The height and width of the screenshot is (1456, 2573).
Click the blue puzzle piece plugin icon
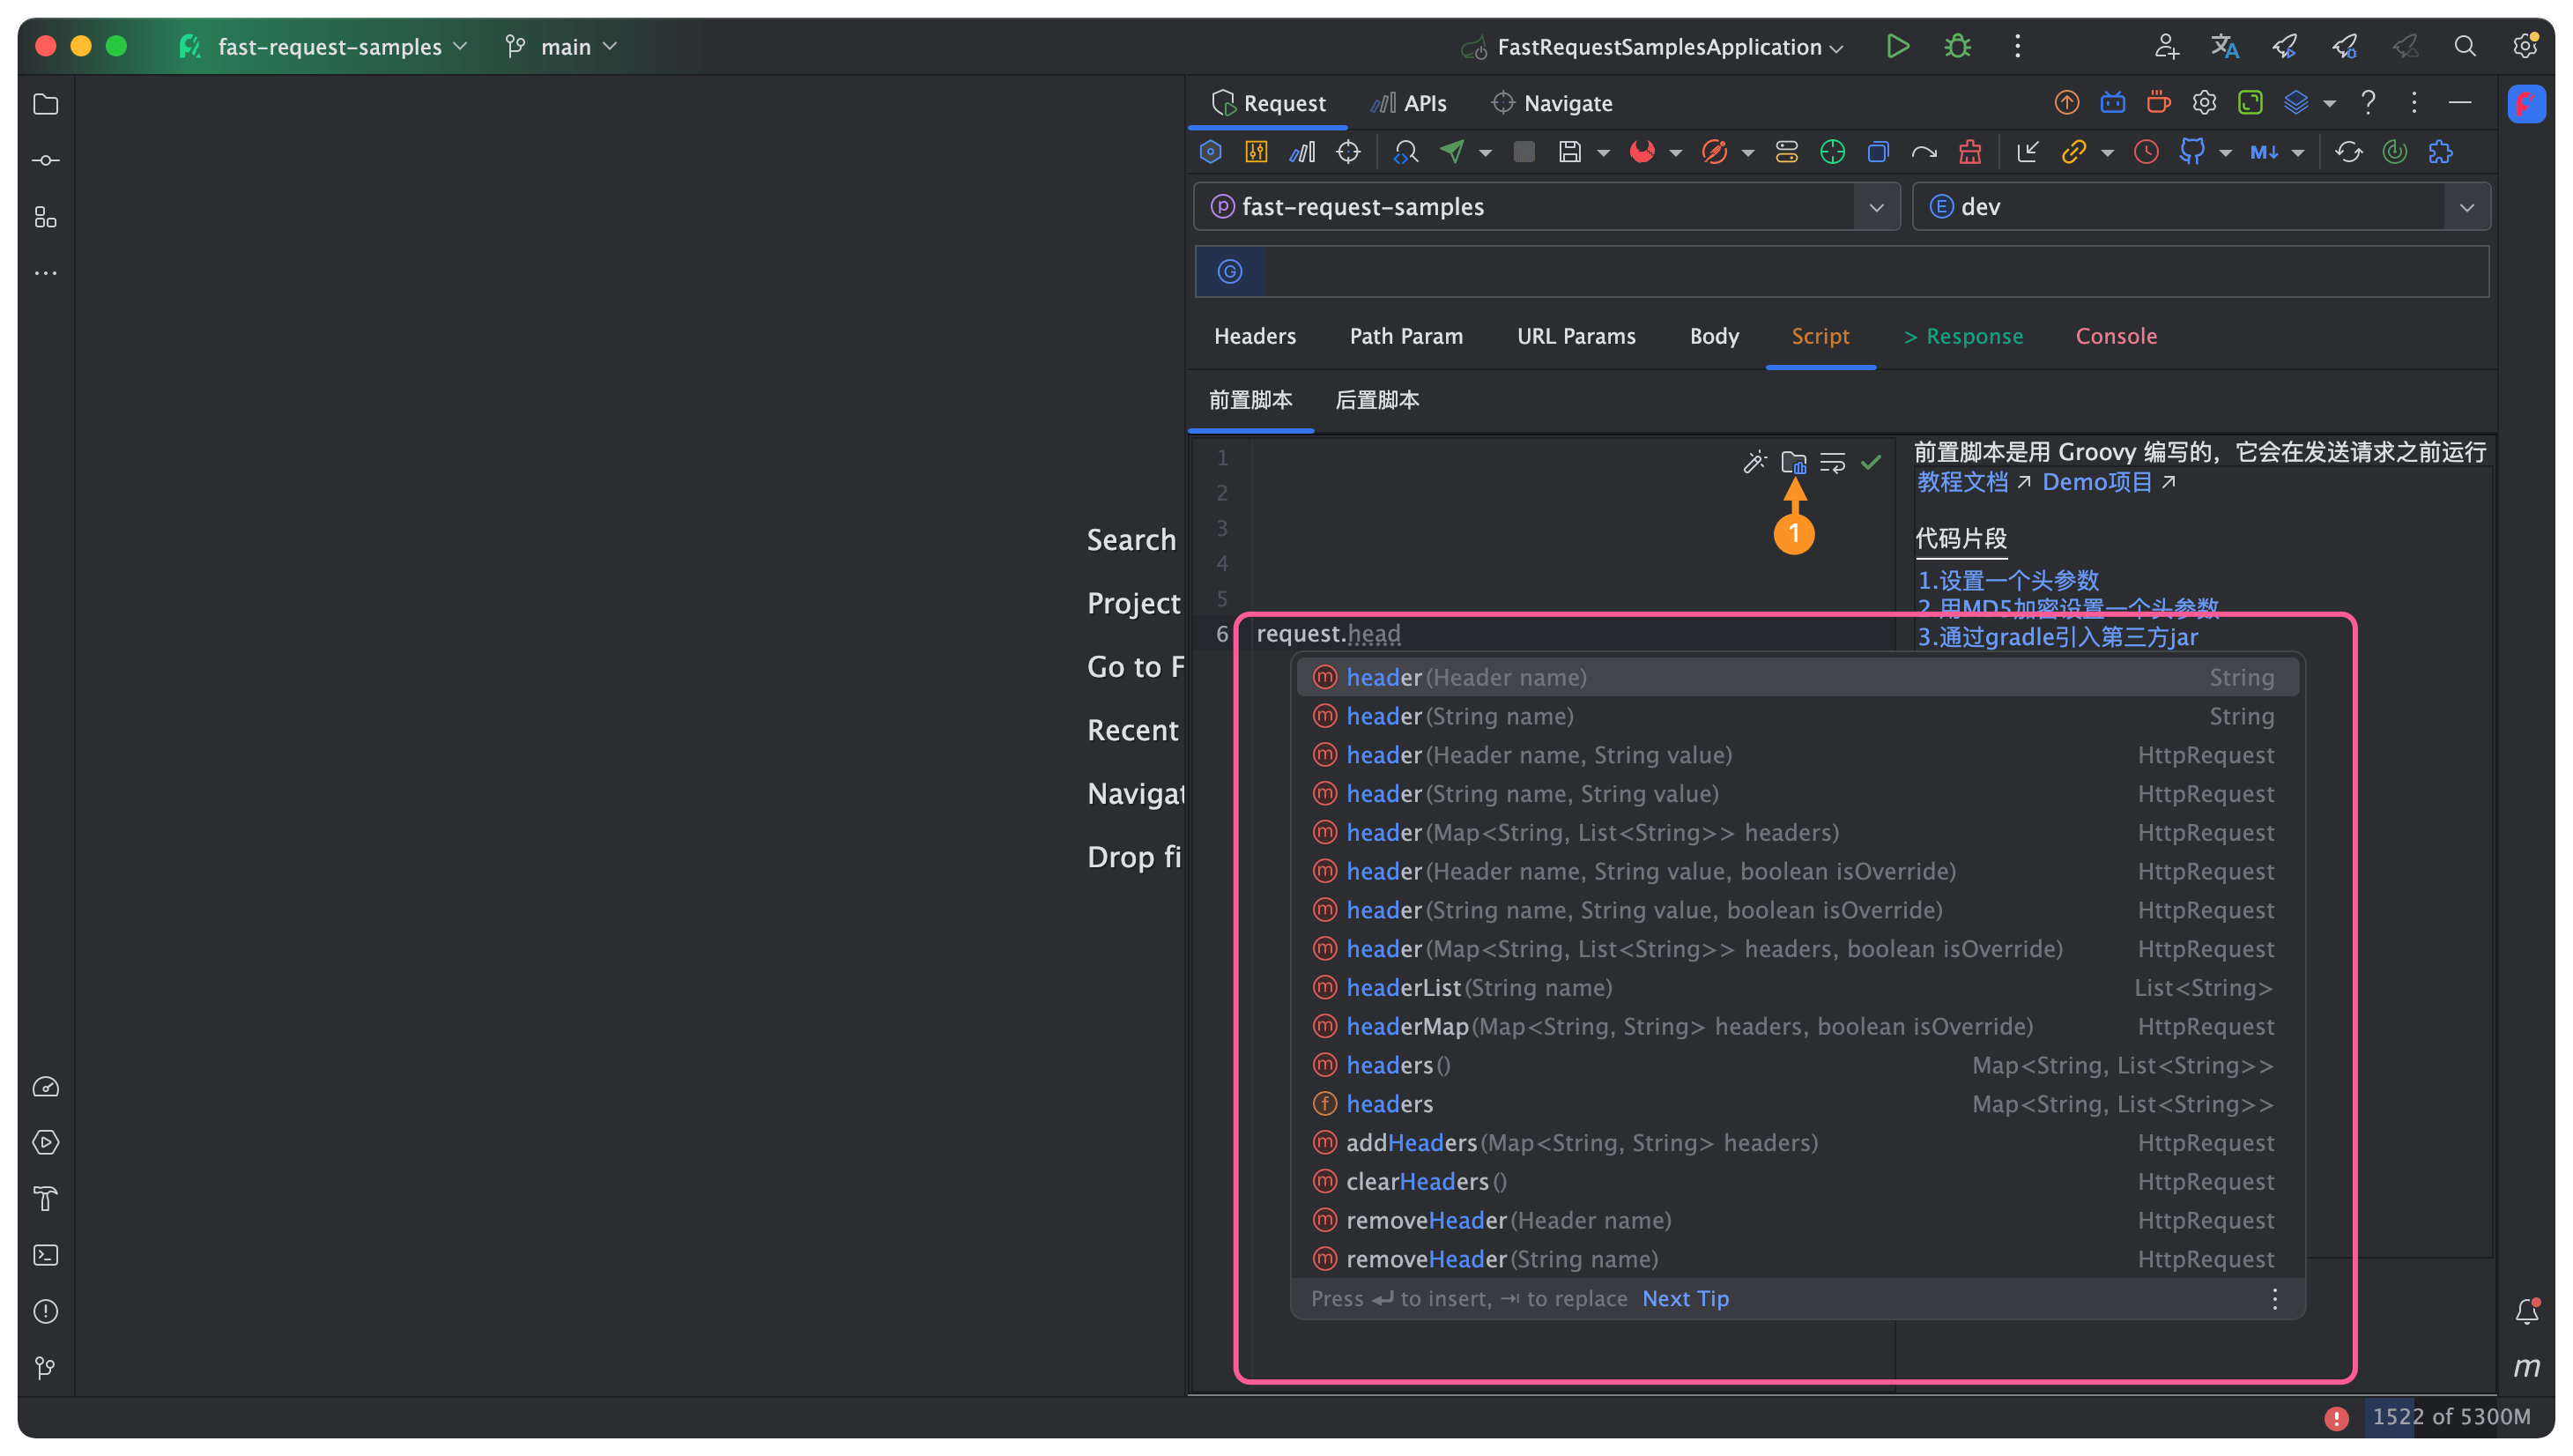click(2440, 152)
